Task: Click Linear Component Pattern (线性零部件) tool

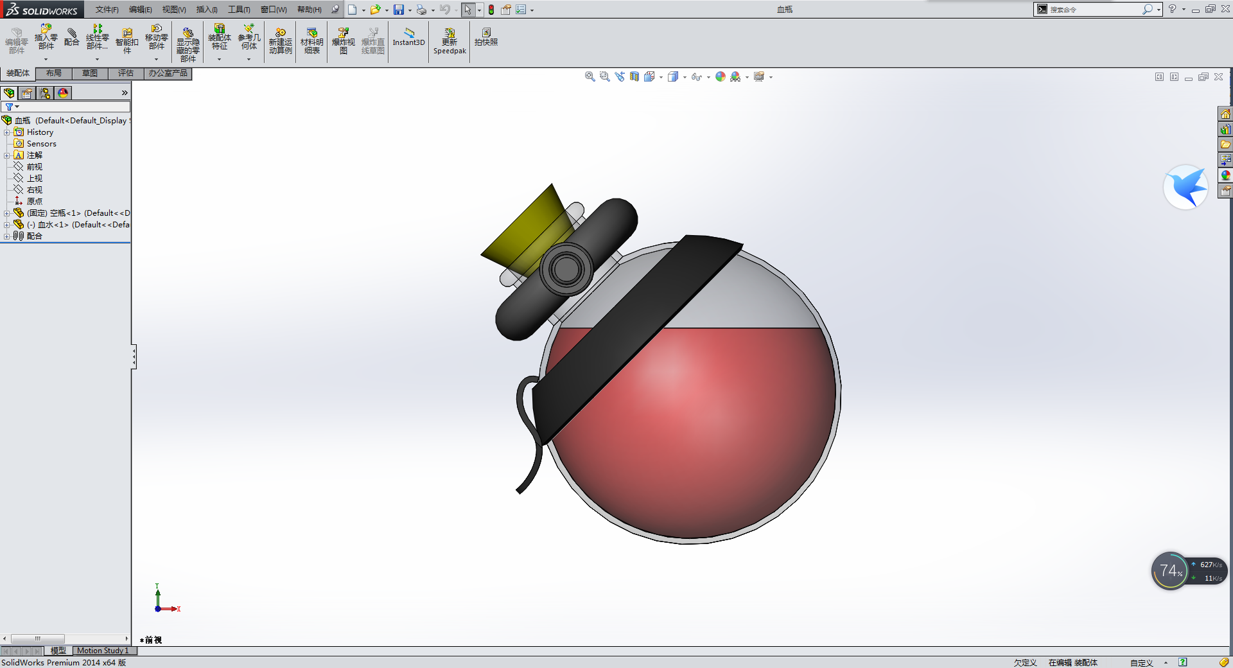Action: 97,37
